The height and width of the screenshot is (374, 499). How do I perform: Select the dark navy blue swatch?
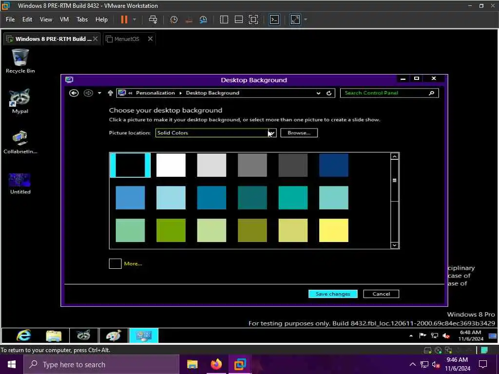point(333,165)
